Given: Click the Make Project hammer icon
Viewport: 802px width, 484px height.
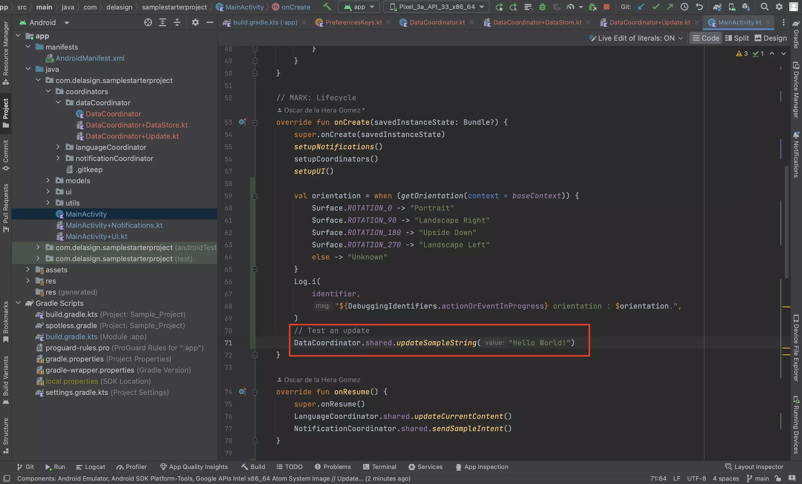Looking at the screenshot, I should (x=327, y=6).
